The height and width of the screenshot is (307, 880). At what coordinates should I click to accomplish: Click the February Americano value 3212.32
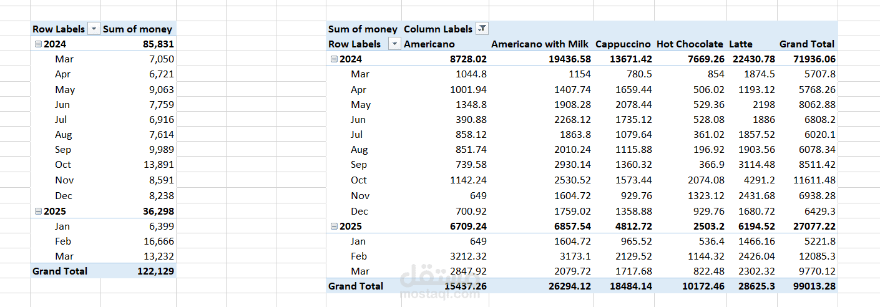coord(469,256)
